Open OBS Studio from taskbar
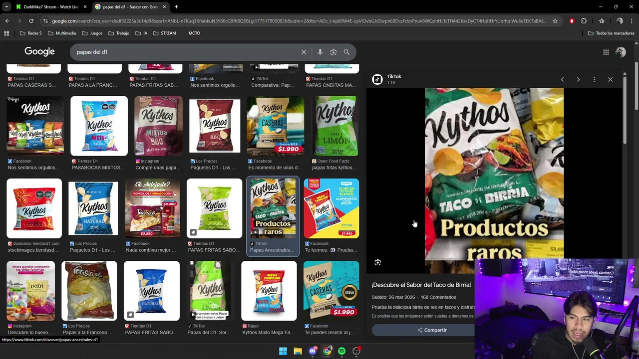The width and height of the screenshot is (639, 359). [x=356, y=351]
